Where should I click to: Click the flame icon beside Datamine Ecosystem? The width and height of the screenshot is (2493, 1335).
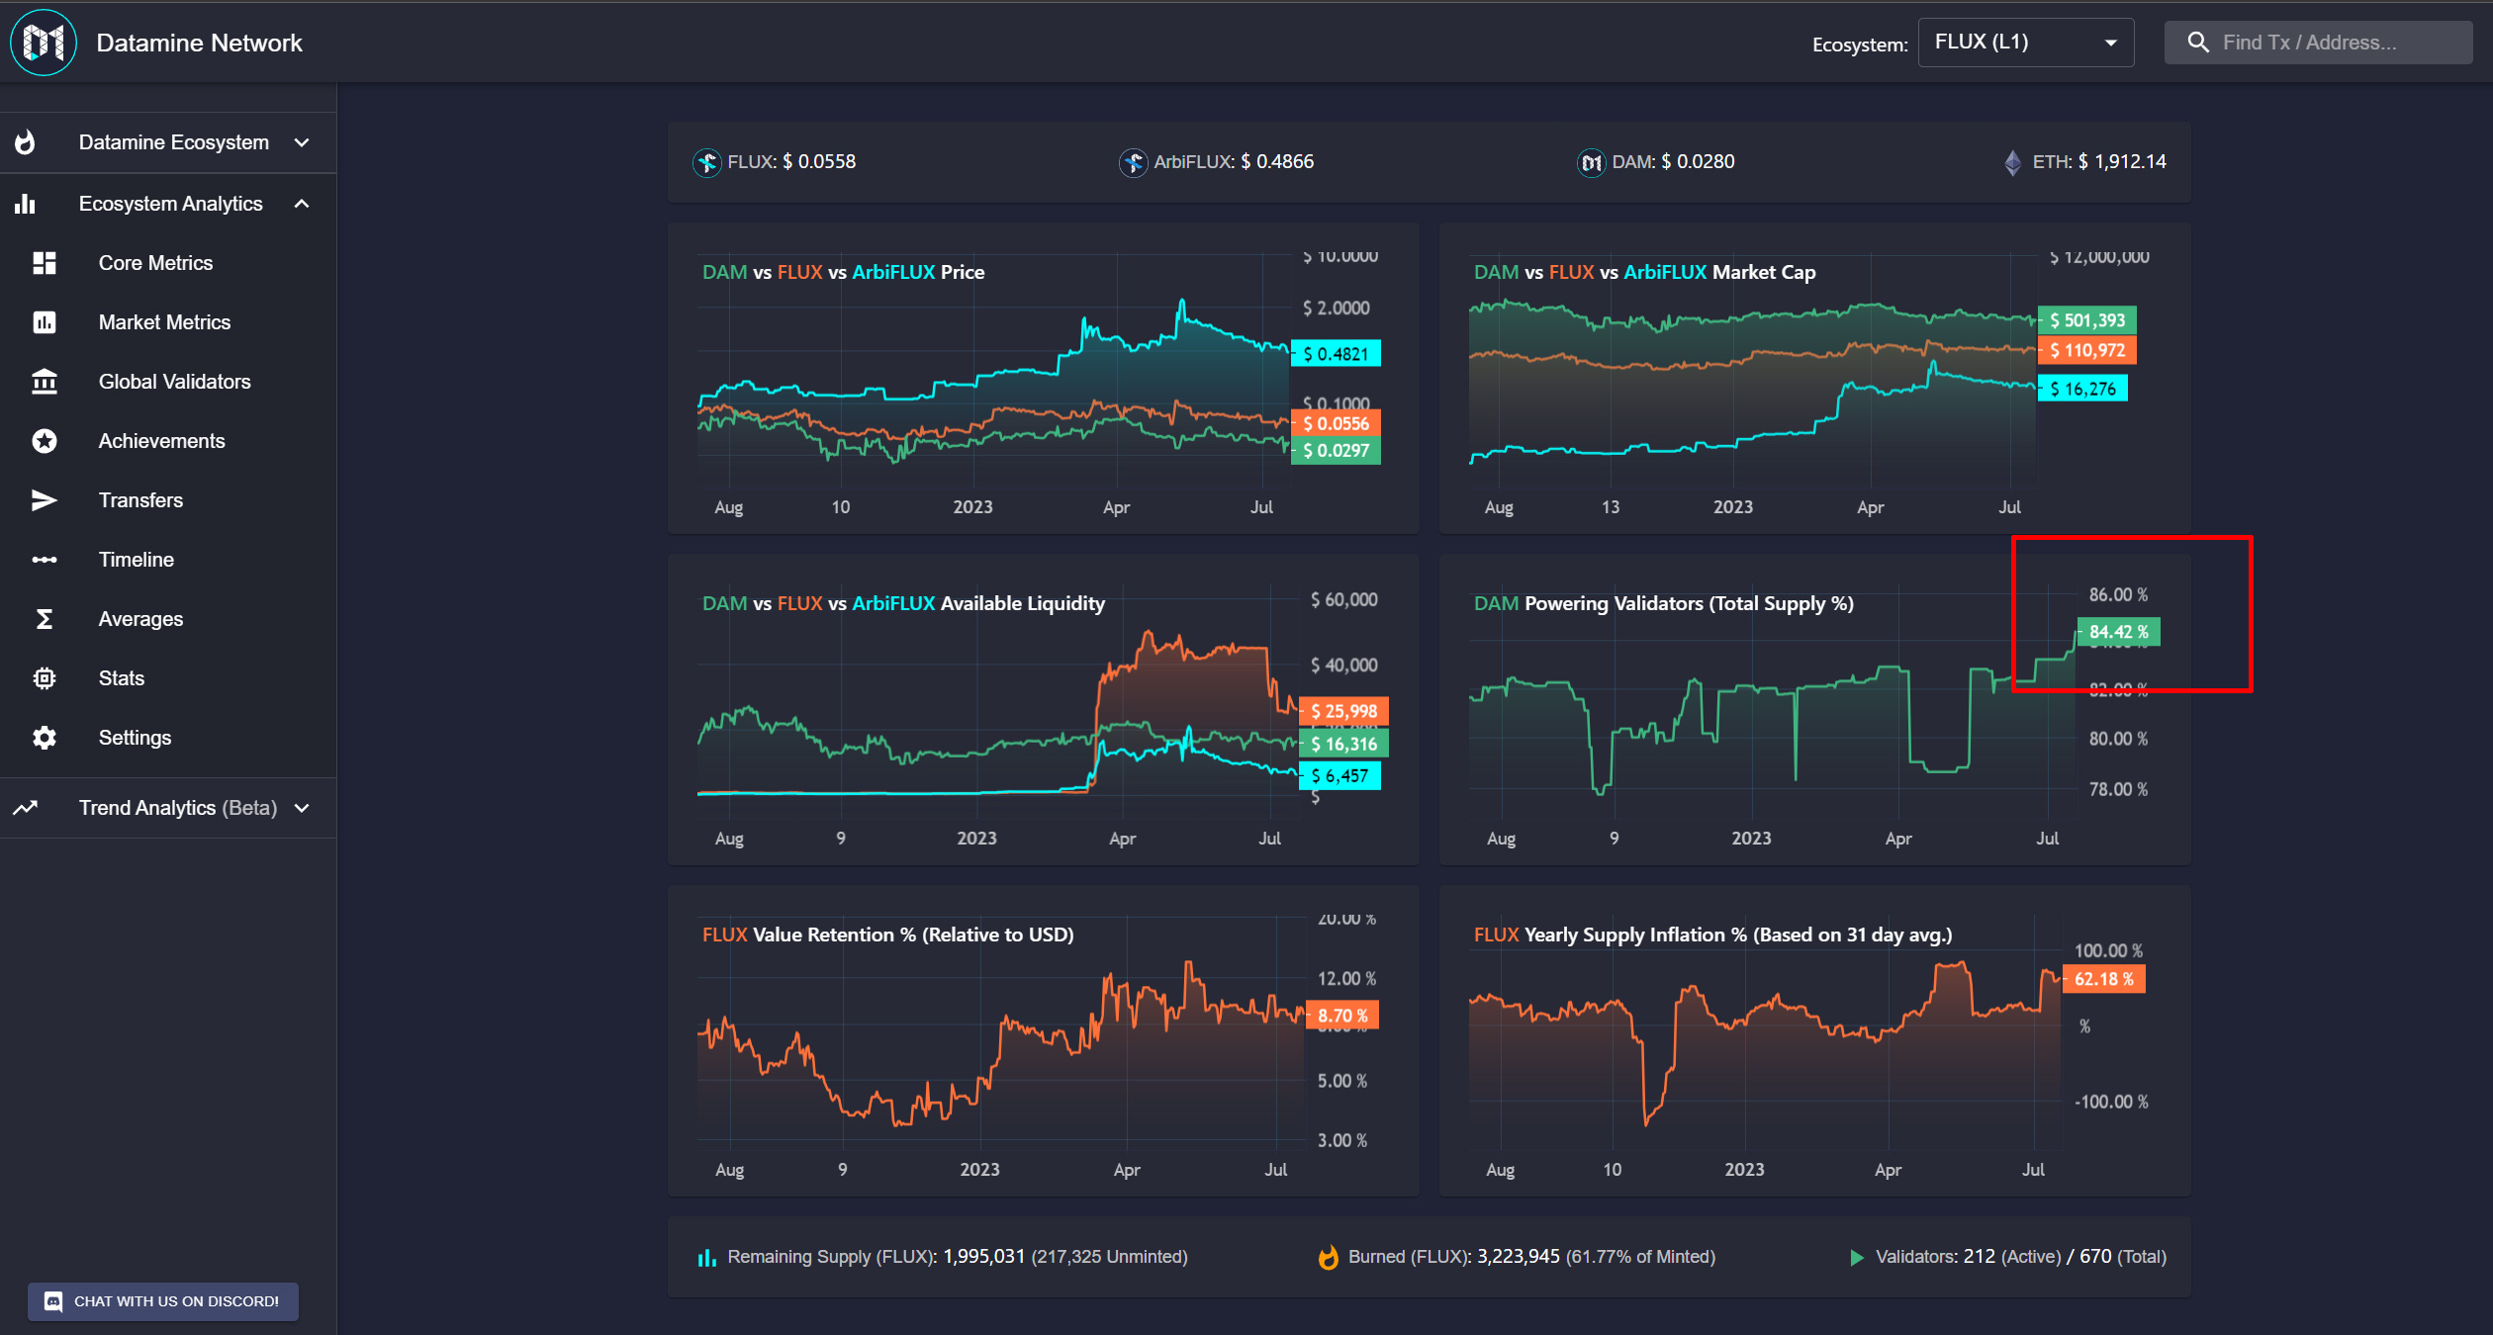(x=25, y=142)
